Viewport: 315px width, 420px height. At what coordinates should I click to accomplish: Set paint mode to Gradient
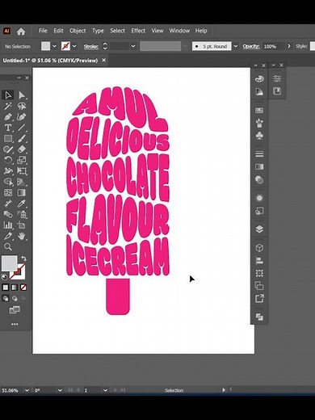[x=15, y=288]
